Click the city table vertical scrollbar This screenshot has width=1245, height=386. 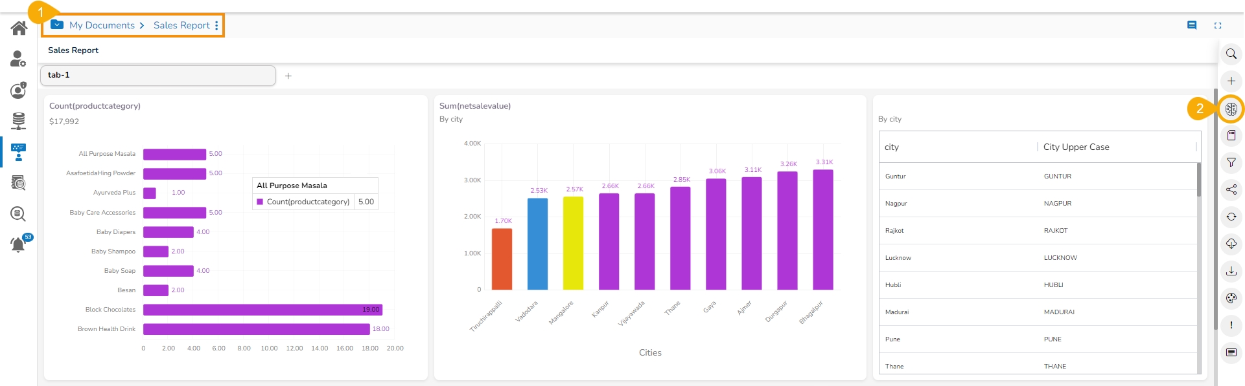pyautogui.click(x=1198, y=181)
